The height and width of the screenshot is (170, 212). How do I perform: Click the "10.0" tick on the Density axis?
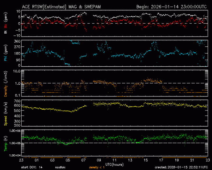17,71
